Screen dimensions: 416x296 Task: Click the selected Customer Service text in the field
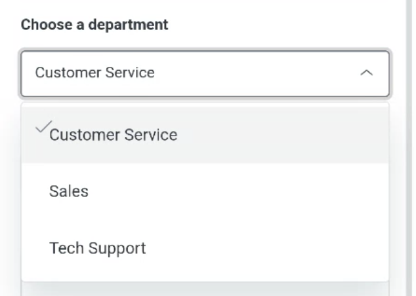tap(94, 73)
